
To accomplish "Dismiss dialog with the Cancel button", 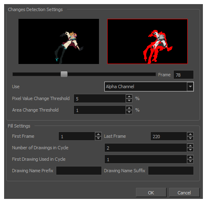I will 184,192.
